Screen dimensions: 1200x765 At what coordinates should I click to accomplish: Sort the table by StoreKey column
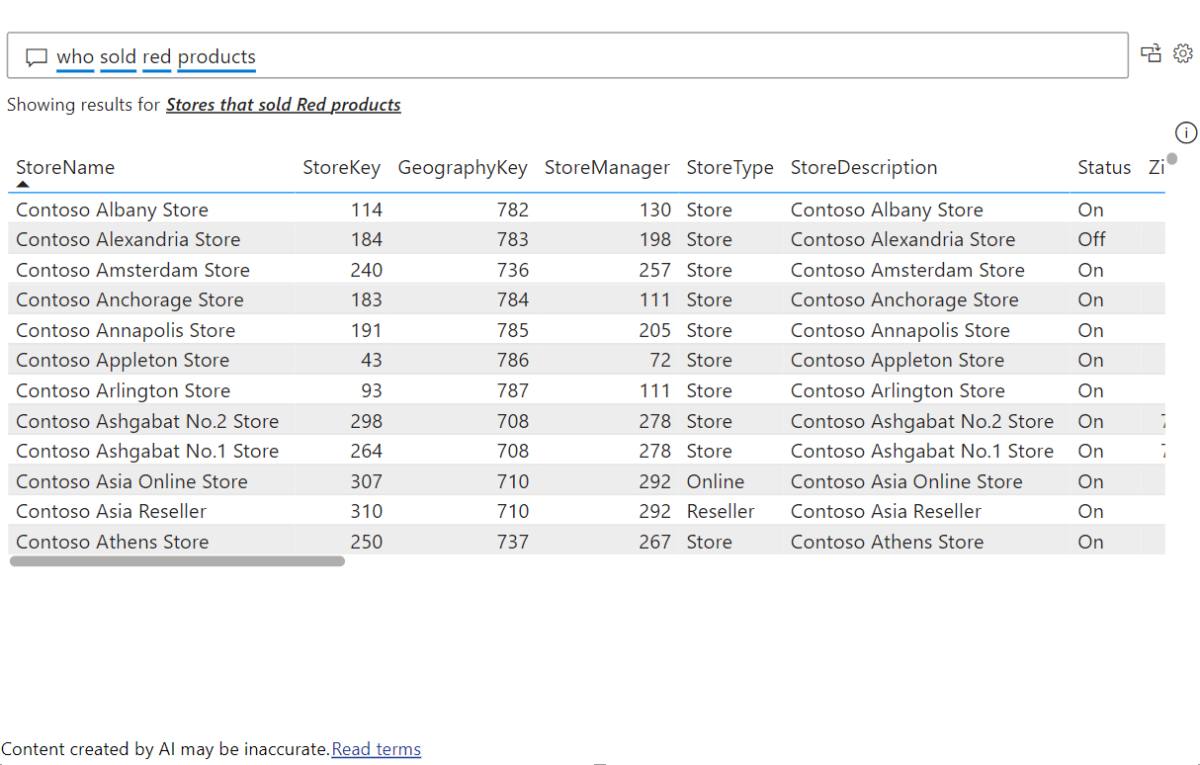coord(341,167)
